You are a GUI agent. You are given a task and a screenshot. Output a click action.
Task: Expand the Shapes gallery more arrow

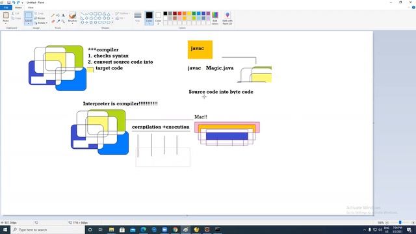(112, 23)
